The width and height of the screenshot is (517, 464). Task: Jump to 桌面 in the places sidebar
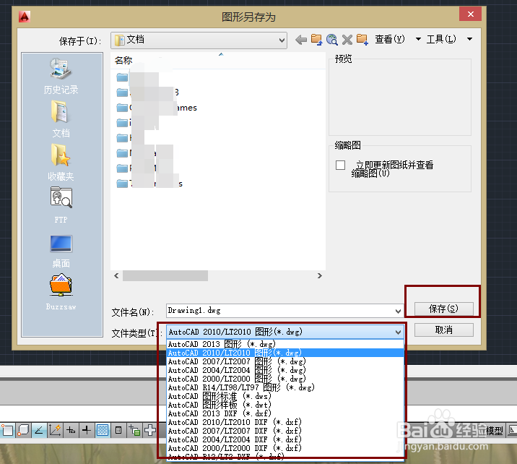[x=61, y=251]
